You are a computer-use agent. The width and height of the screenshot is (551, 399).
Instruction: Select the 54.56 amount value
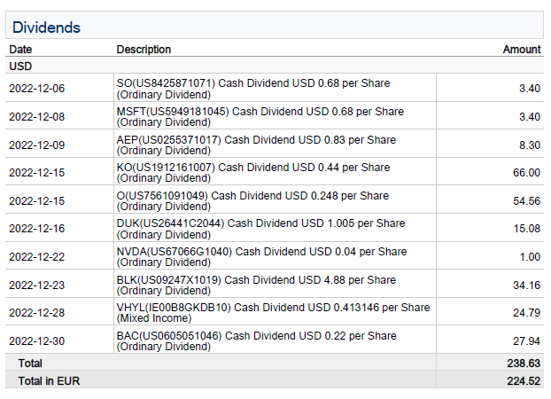pyautogui.click(x=526, y=201)
